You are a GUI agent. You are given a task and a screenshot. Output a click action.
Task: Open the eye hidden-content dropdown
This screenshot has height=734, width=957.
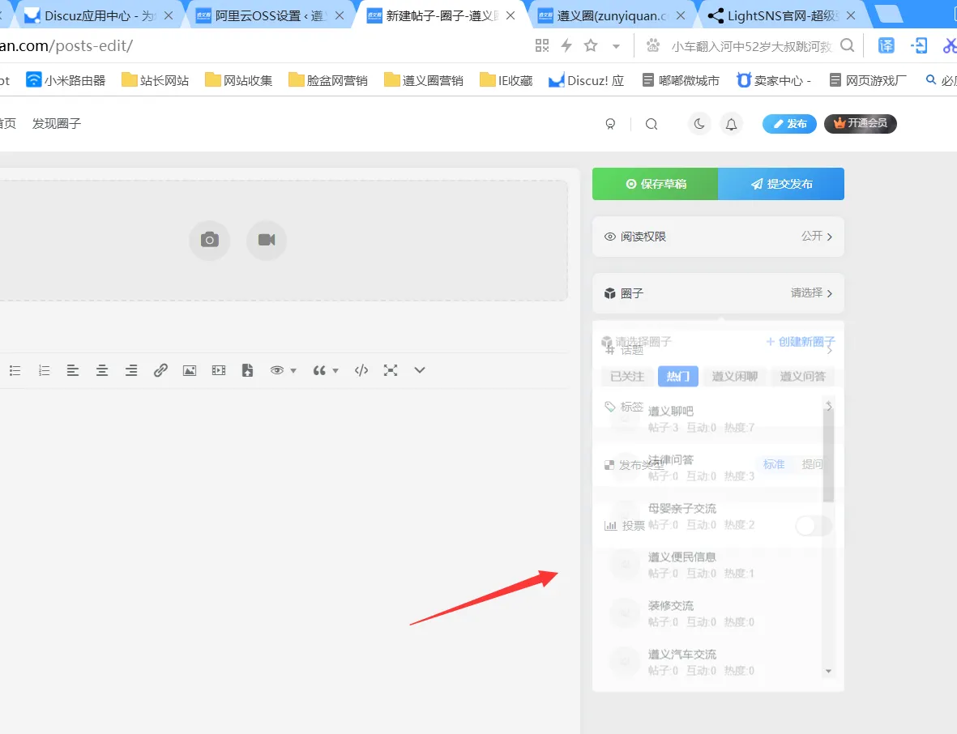pyautogui.click(x=283, y=370)
